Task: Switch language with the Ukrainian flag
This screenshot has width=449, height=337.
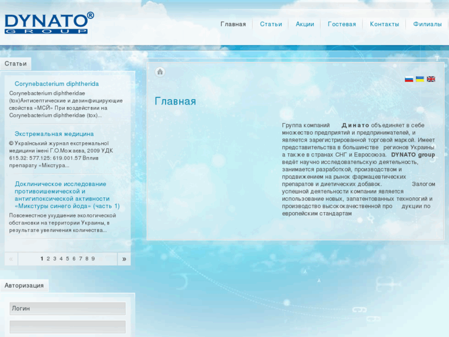Action: coord(420,79)
